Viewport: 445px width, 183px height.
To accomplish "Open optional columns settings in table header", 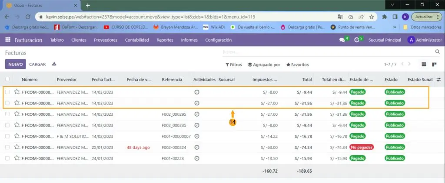I will (438, 80).
